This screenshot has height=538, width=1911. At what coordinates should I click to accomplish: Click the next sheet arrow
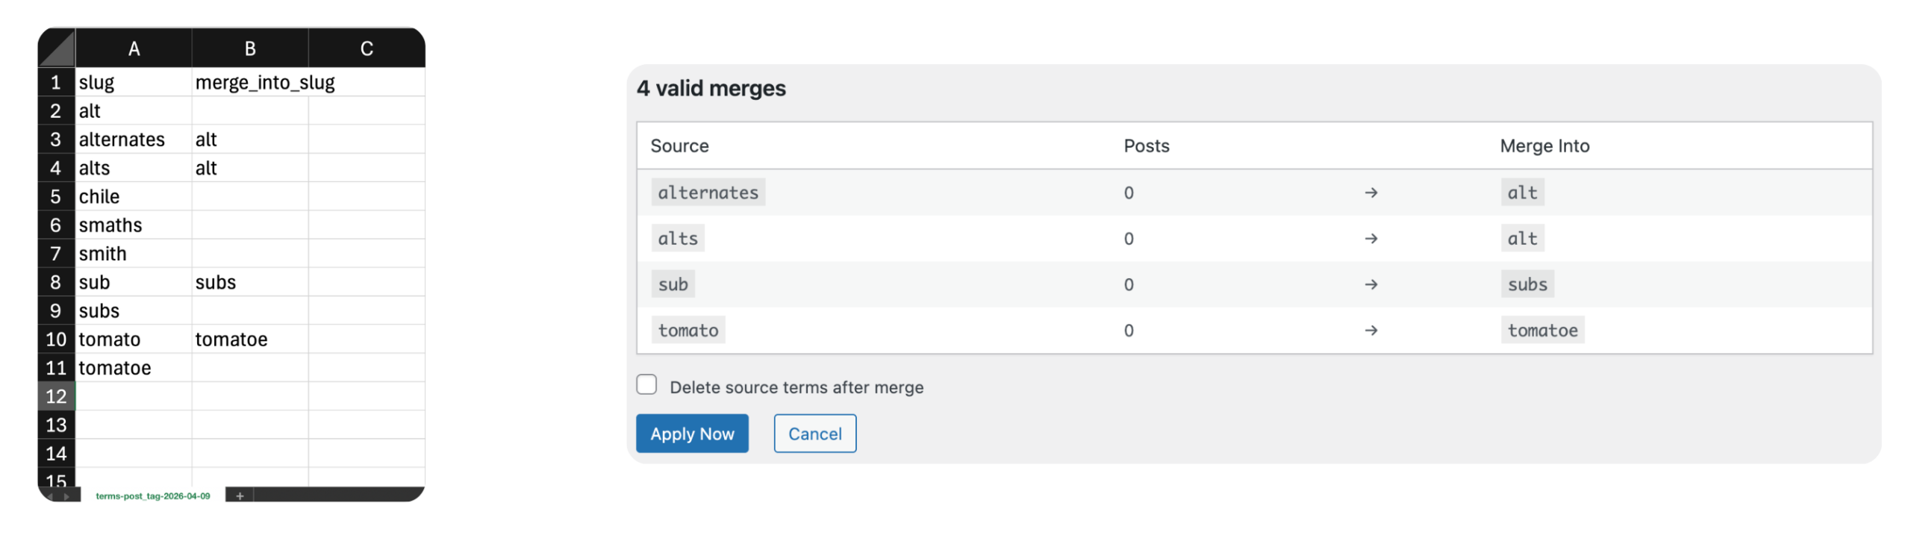coord(66,497)
